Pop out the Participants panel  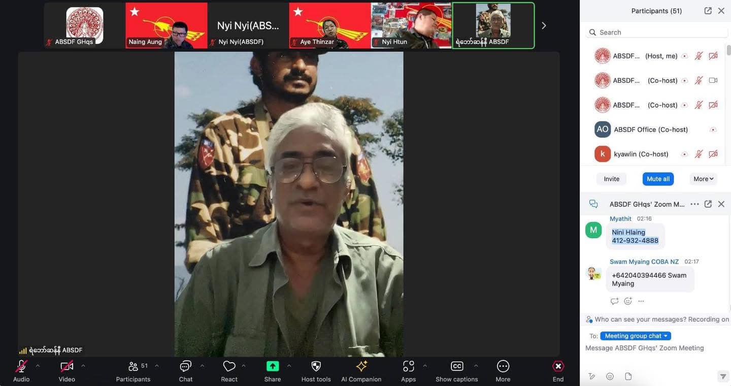click(x=708, y=11)
